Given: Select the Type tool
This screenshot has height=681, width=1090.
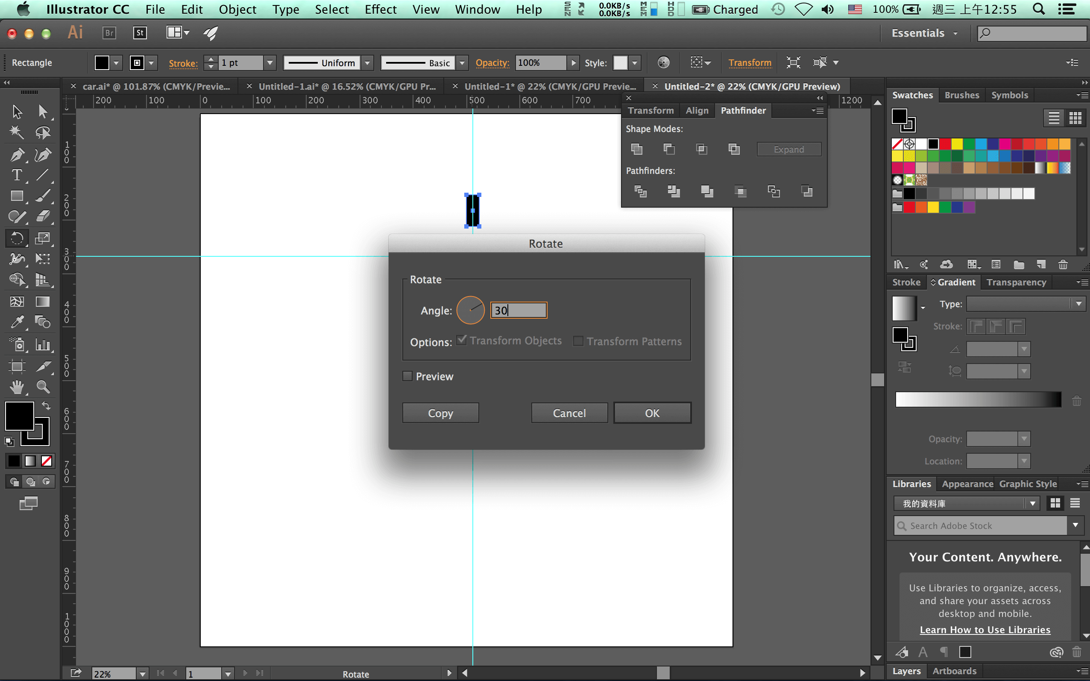Looking at the screenshot, I should click(x=17, y=175).
